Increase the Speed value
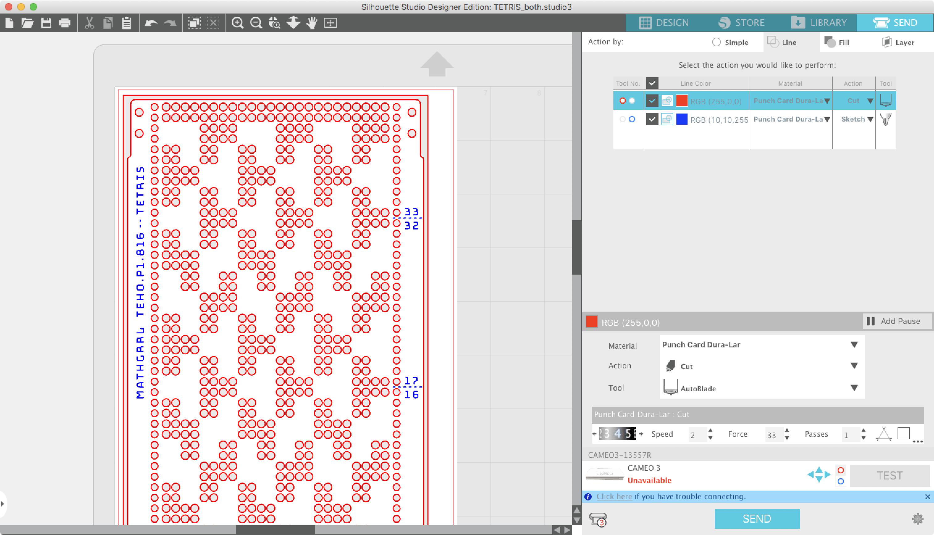This screenshot has width=934, height=535. point(710,430)
